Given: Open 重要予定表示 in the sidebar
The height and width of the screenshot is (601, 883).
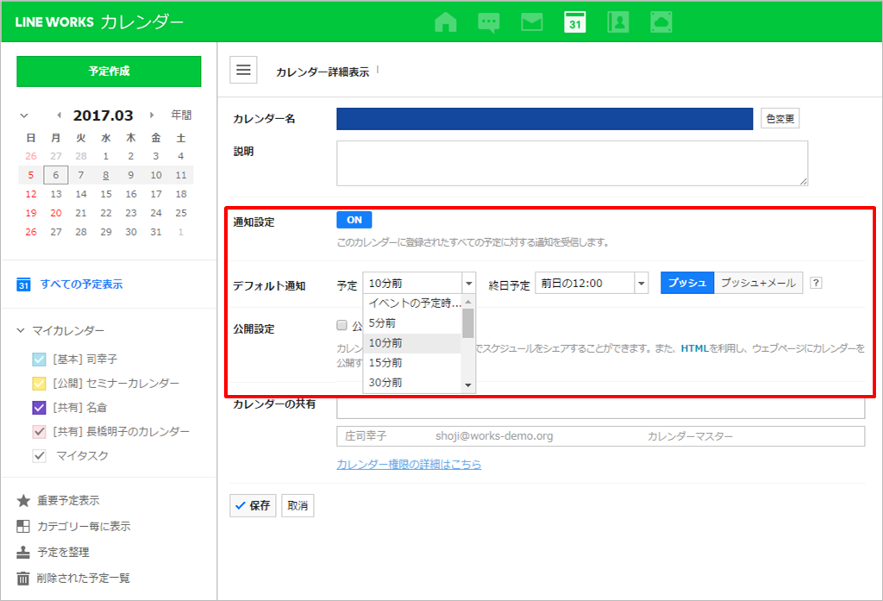Looking at the screenshot, I should click(69, 501).
